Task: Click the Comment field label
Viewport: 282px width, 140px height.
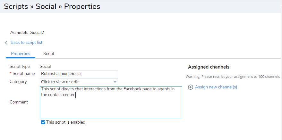Action: (19, 102)
